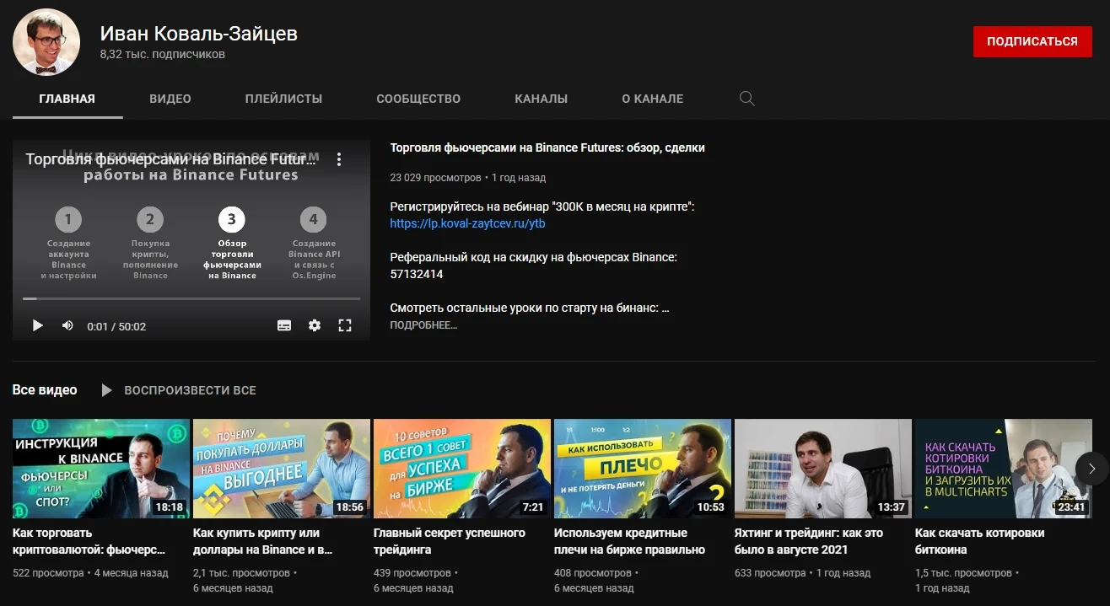This screenshot has width=1110, height=606.
Task: Expand description with ПОДРОБНЕЕ
Action: coord(423,324)
